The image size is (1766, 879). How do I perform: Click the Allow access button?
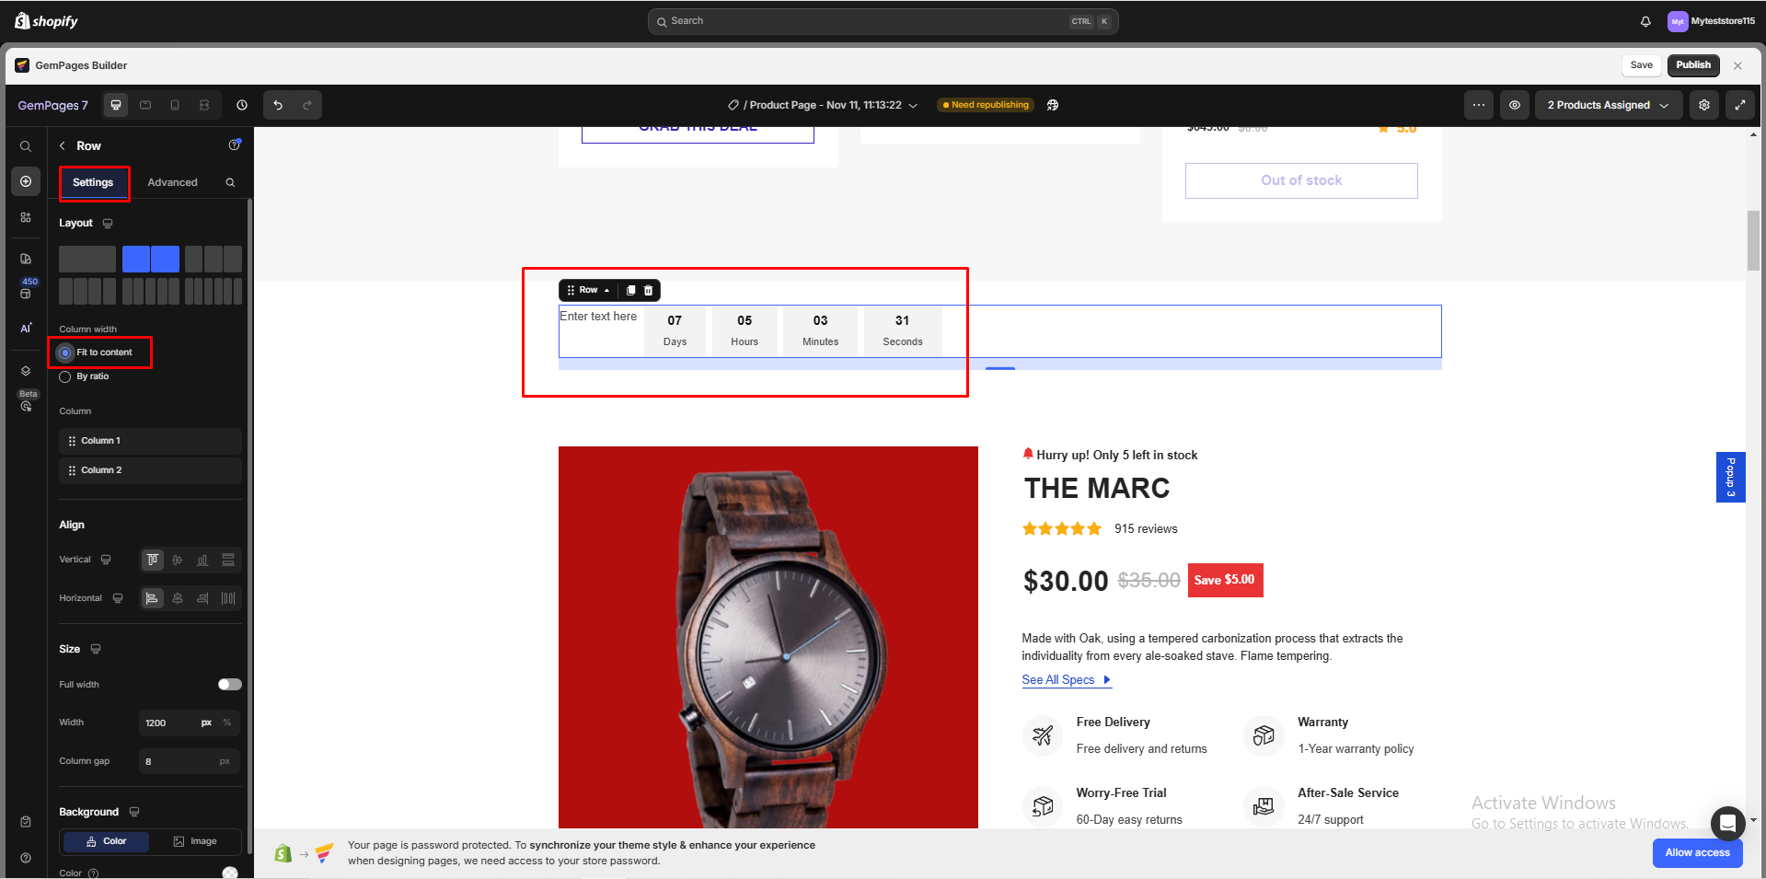tap(1696, 852)
